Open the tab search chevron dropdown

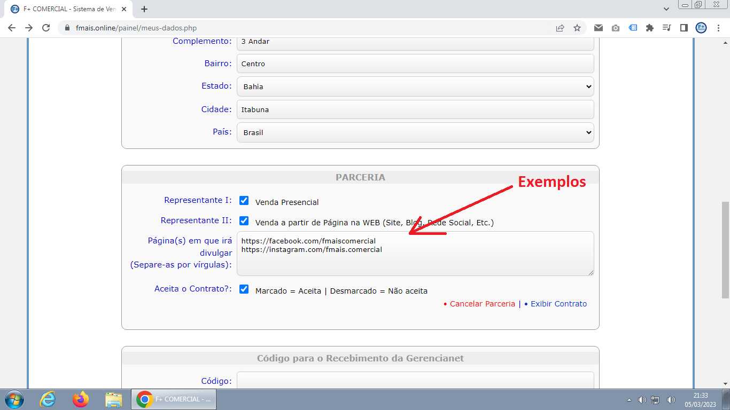tap(666, 9)
